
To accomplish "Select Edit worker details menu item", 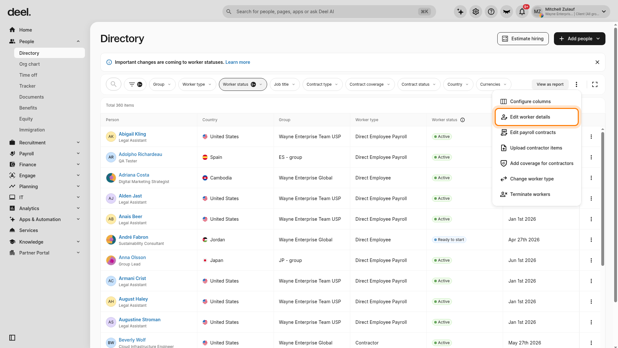I will (537, 117).
